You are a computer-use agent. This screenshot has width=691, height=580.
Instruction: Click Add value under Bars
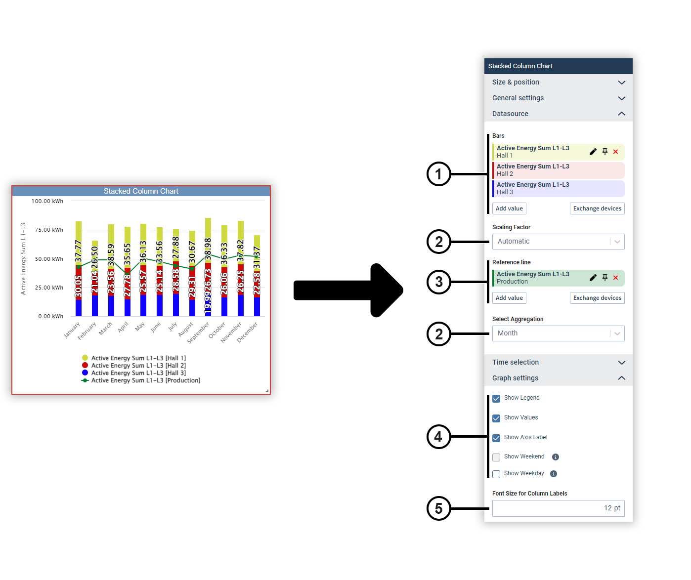click(x=509, y=208)
